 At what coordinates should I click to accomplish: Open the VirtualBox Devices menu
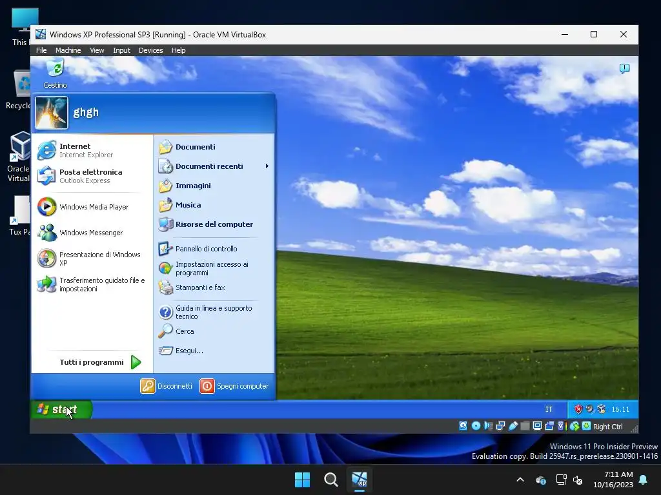[150, 50]
